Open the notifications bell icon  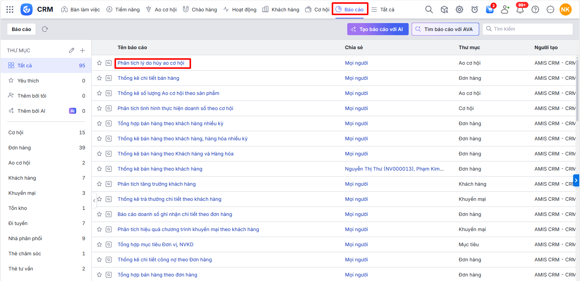click(x=520, y=10)
